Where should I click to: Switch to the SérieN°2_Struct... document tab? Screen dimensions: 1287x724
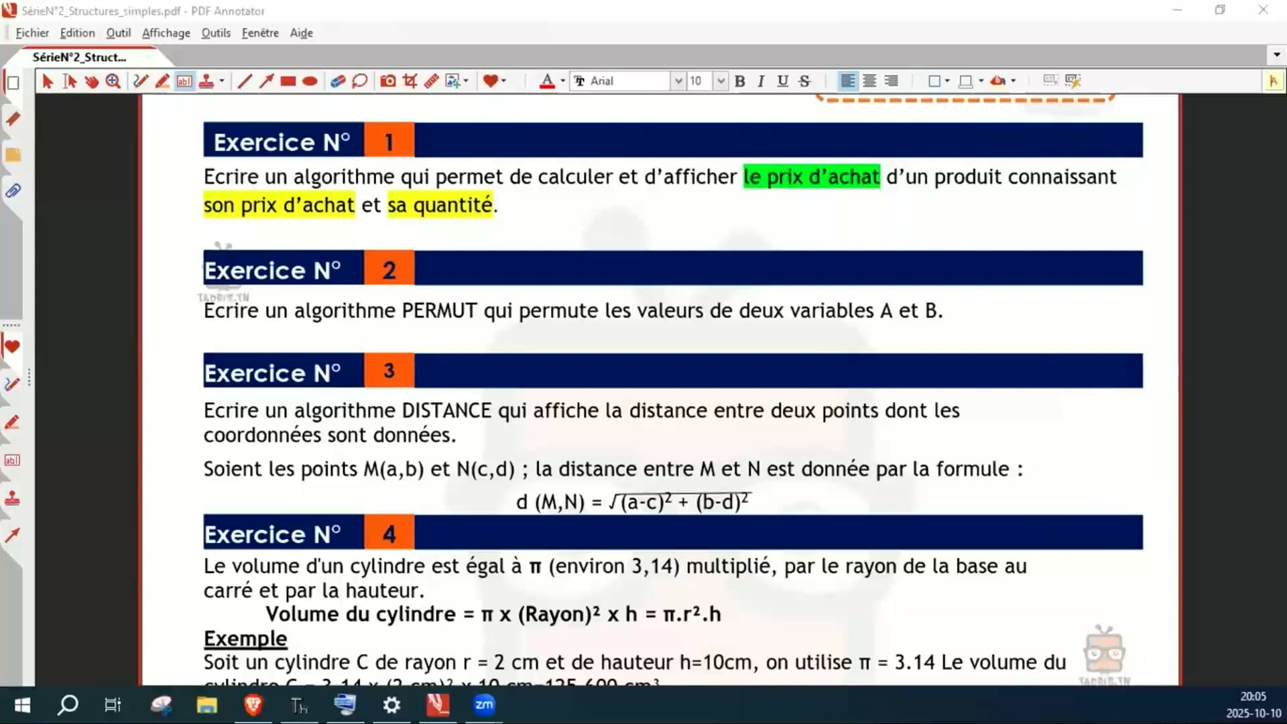click(x=79, y=57)
